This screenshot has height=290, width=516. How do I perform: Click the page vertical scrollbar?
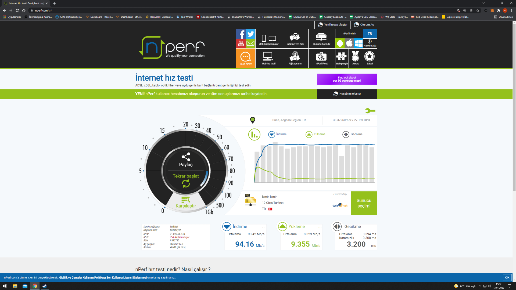click(x=514, y=107)
